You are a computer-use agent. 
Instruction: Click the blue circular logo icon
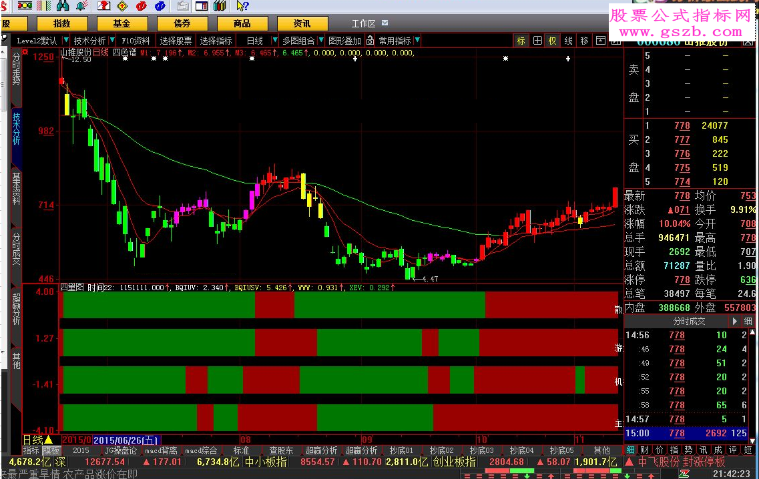(x=160, y=6)
